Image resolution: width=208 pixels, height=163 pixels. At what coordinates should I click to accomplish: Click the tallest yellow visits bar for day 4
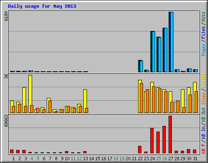30,90
